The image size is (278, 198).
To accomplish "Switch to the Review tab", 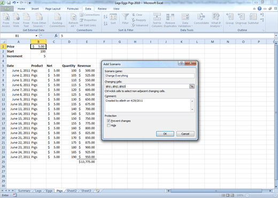I will pyautogui.click(x=102, y=9).
